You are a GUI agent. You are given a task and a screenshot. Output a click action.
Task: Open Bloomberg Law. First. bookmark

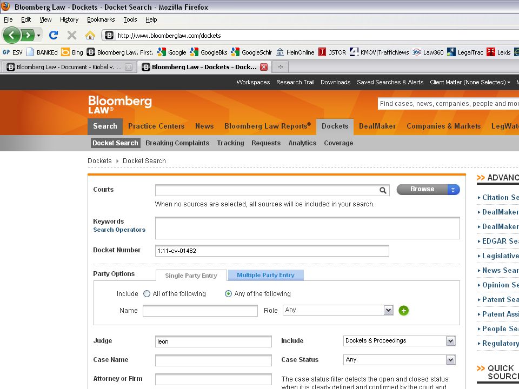pos(120,52)
